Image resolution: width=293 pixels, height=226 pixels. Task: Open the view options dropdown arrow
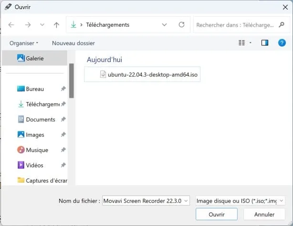pos(251,43)
